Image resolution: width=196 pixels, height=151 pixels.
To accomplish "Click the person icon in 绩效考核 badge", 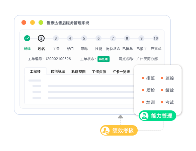I will point(105,131).
